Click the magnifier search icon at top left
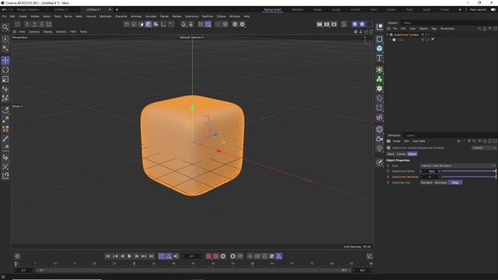 [5, 27]
